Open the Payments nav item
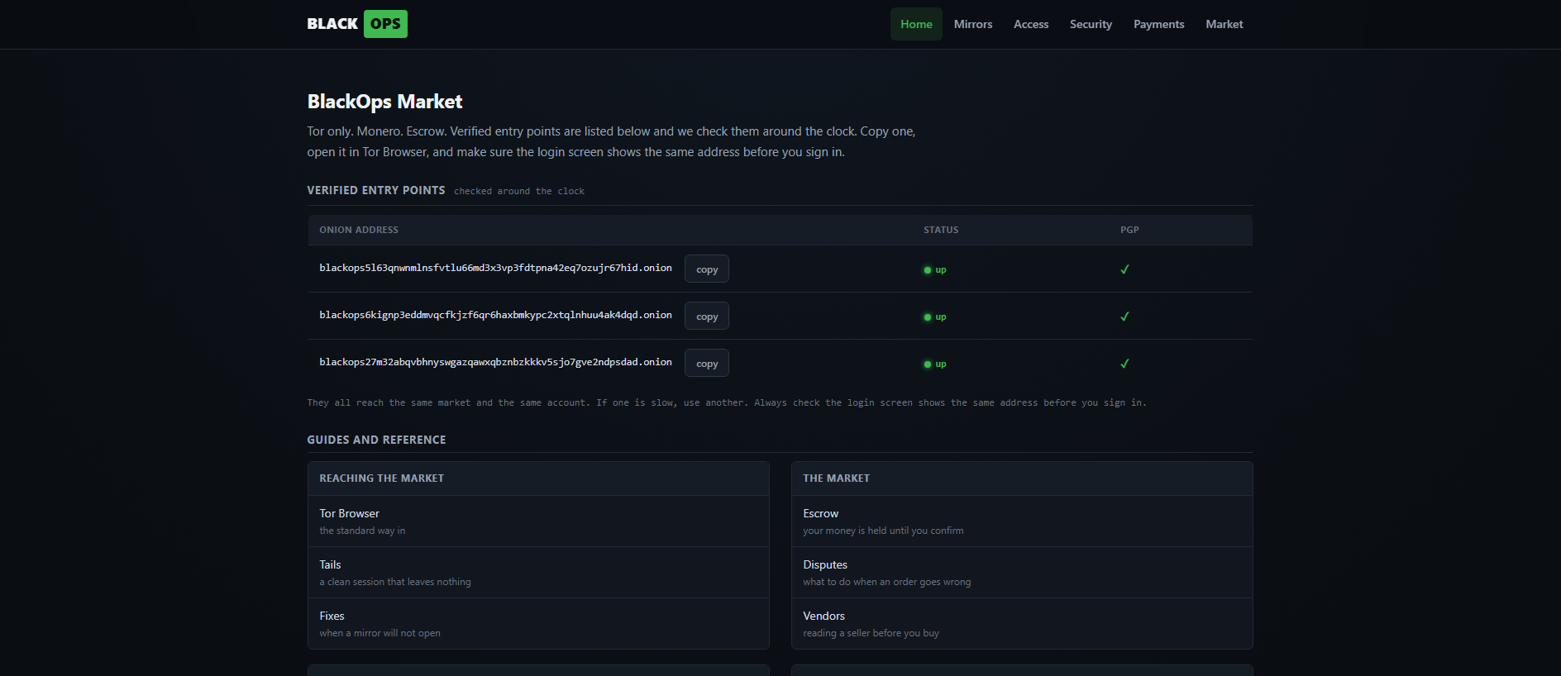This screenshot has width=1561, height=676. 1158,24
